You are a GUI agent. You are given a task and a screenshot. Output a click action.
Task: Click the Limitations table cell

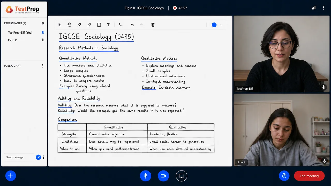click(x=72, y=142)
